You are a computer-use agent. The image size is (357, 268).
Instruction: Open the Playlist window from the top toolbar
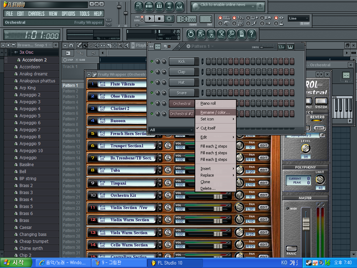click(139, 6)
